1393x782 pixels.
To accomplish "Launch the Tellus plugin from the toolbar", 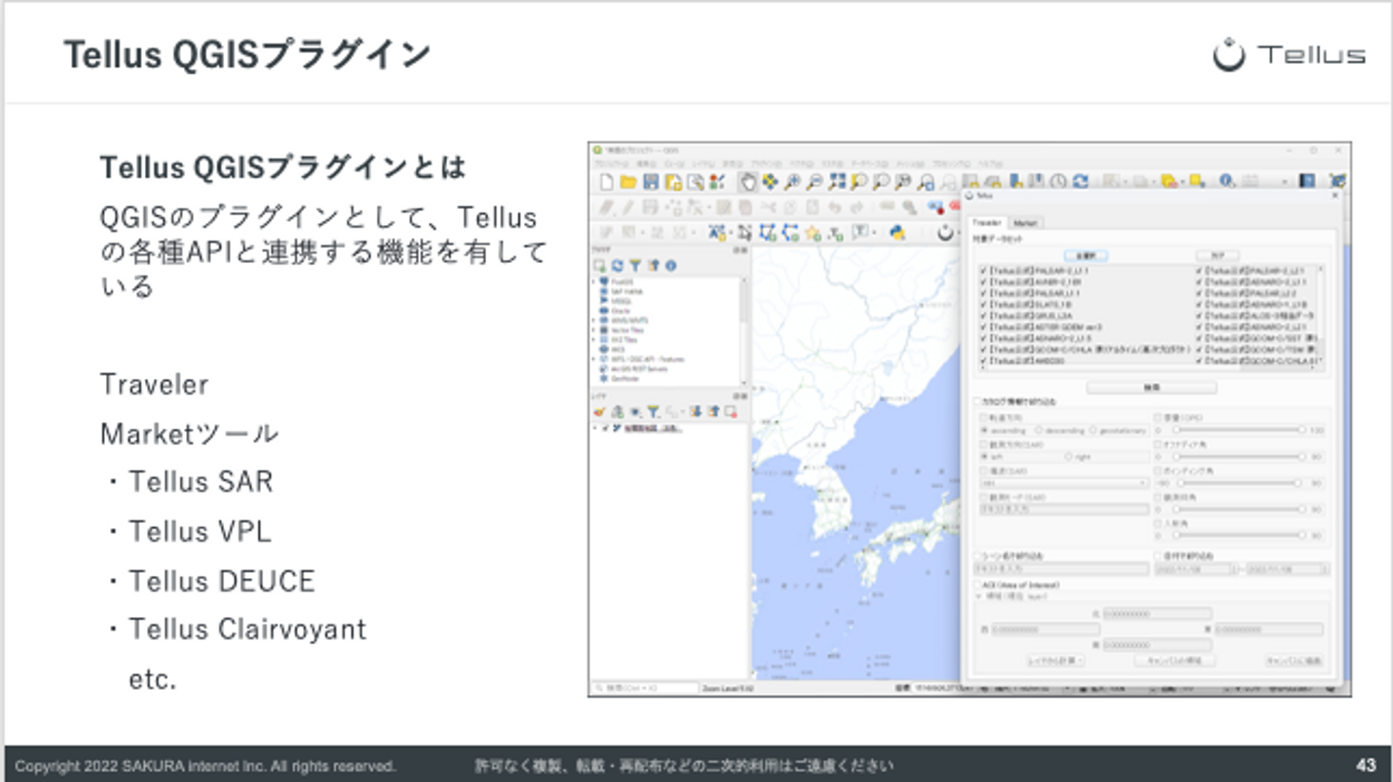I will point(945,233).
